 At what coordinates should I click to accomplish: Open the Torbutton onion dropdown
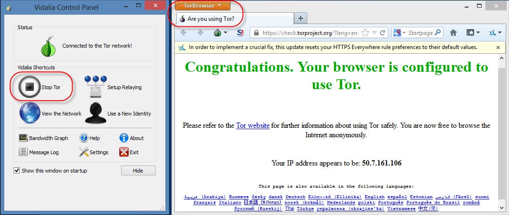click(220, 33)
